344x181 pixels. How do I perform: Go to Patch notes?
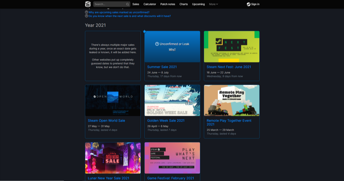[x=168, y=4]
